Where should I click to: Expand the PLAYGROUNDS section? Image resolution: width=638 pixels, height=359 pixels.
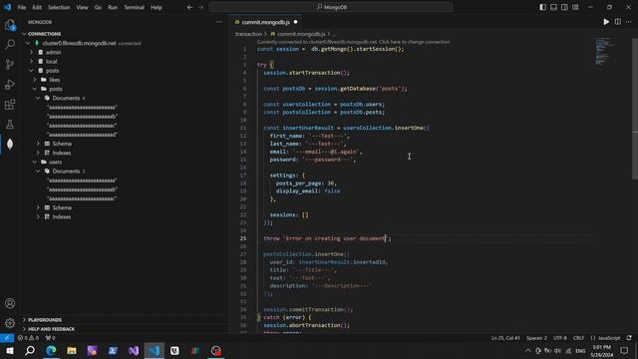(45, 320)
